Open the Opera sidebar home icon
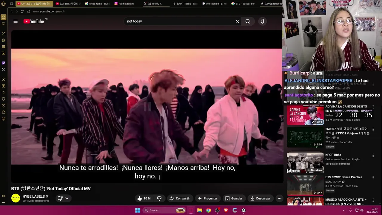 [4, 17]
